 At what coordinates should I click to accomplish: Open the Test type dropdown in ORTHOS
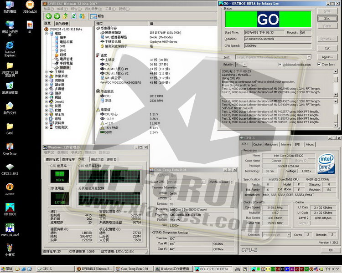pyautogui.click(x=309, y=57)
